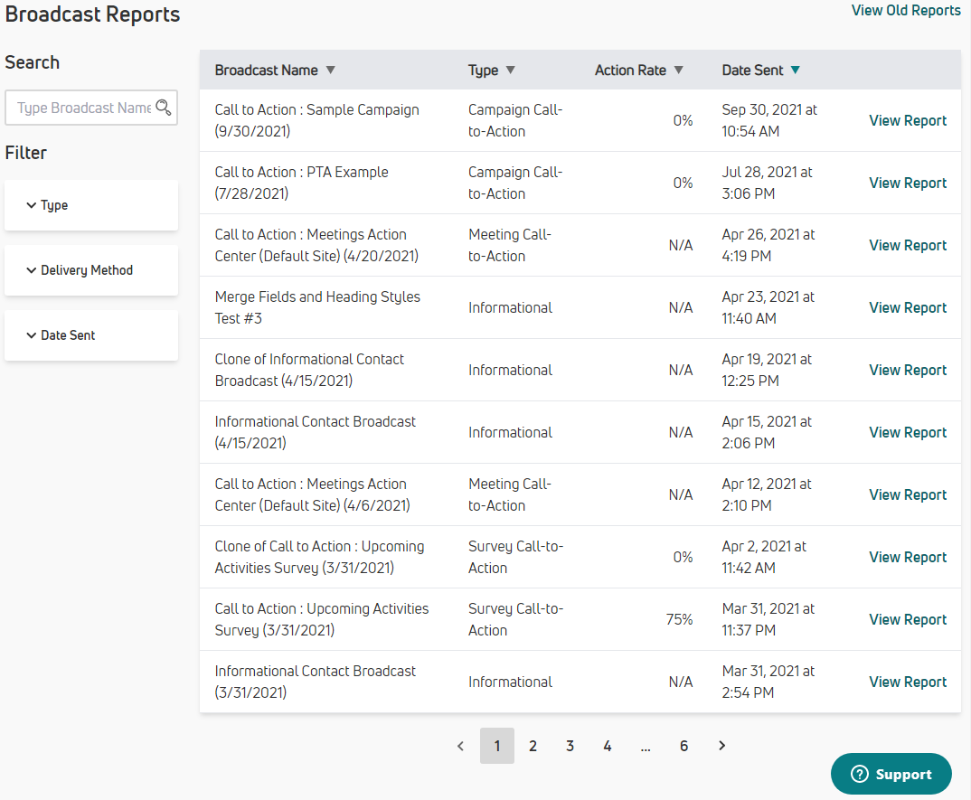Click the Type Broadcast Name search field
The width and height of the screenshot is (971, 800).
[x=81, y=108]
